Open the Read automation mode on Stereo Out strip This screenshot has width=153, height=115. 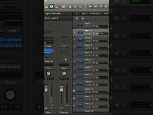pos(64,68)
